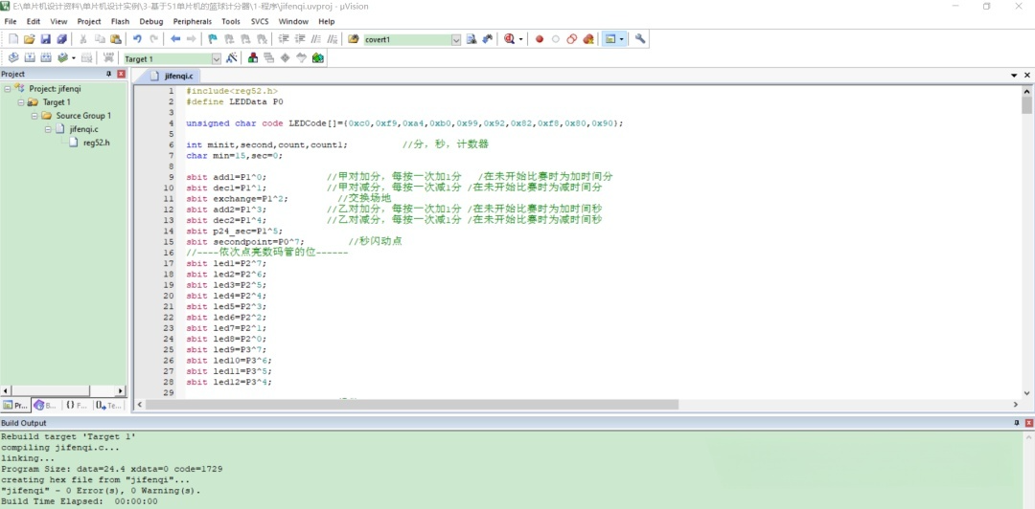Close the jifenqi.c editor with X

(1027, 76)
